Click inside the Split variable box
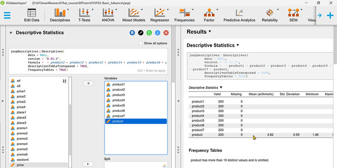337x168 pixels. [136, 165]
